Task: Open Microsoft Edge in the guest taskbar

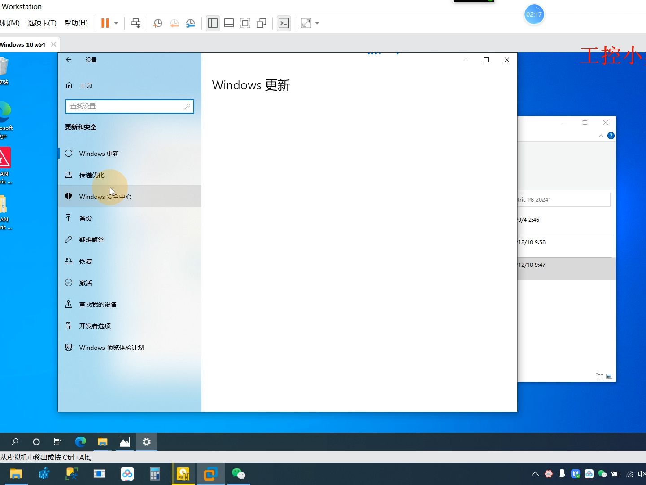Action: [x=80, y=442]
